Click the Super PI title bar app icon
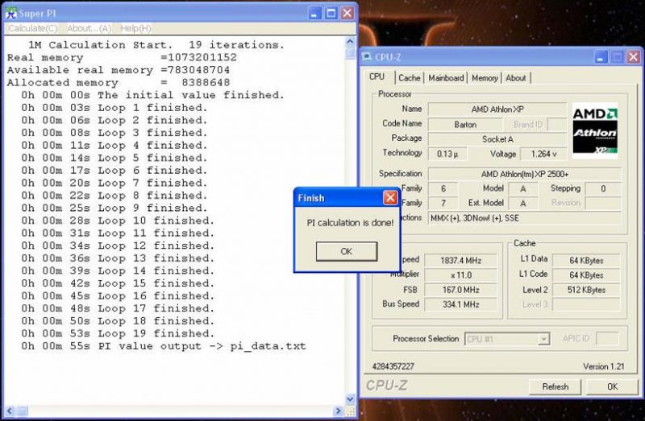Viewport: 645px width, 421px height. pos(10,13)
